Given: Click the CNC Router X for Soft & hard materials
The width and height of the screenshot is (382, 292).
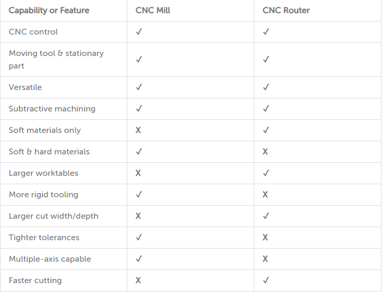Looking at the screenshot, I should point(265,152).
